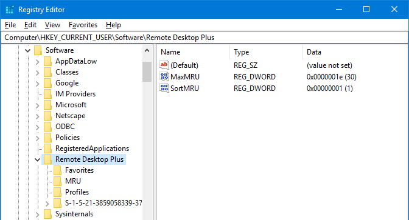The height and width of the screenshot is (220, 409).
Task: Click the Profiles subkey folder icon
Action: point(57,192)
